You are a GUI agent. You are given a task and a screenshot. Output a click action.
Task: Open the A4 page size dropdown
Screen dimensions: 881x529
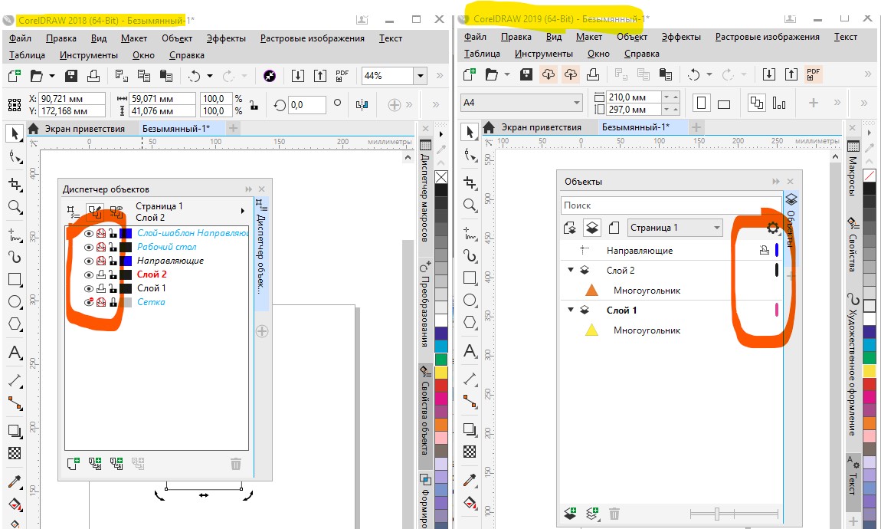click(576, 102)
